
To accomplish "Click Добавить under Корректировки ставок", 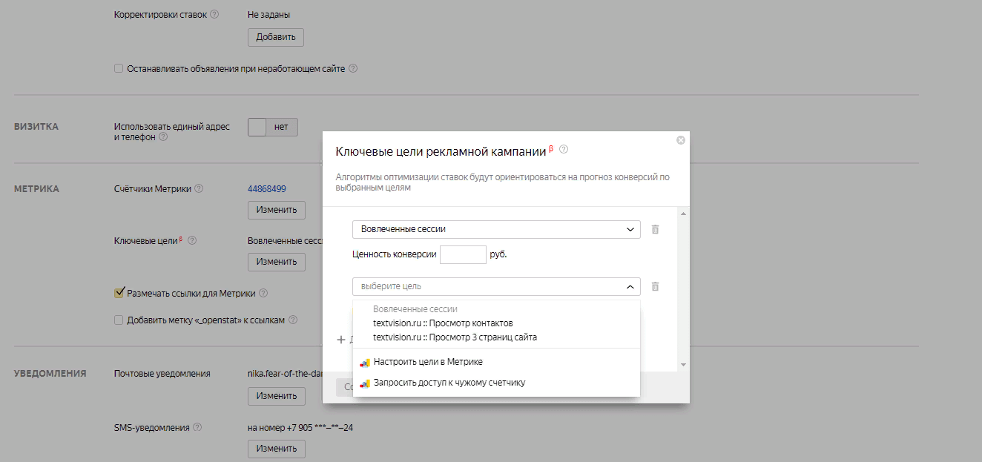I will click(275, 36).
